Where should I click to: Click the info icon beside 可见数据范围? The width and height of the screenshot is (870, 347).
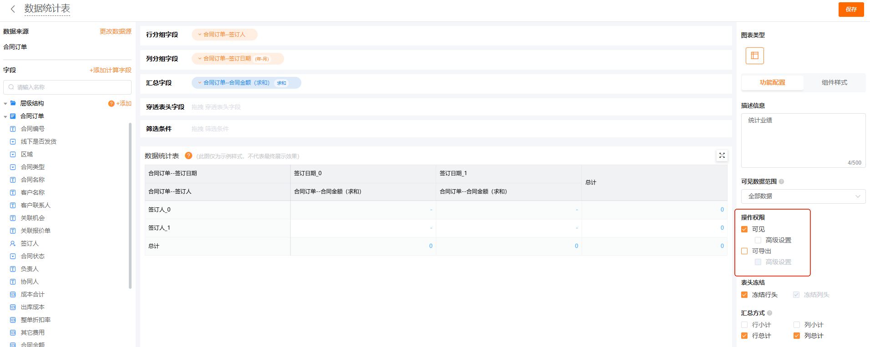pos(782,181)
